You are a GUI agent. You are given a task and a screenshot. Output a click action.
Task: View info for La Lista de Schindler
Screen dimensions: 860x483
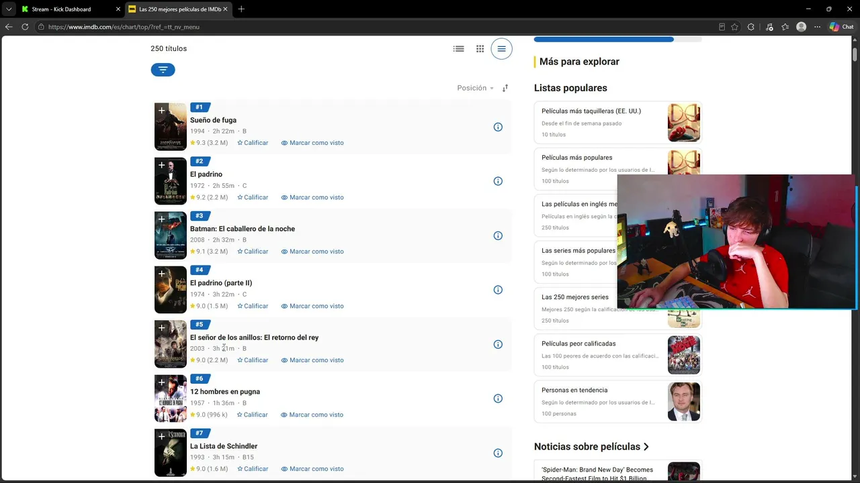coord(498,453)
